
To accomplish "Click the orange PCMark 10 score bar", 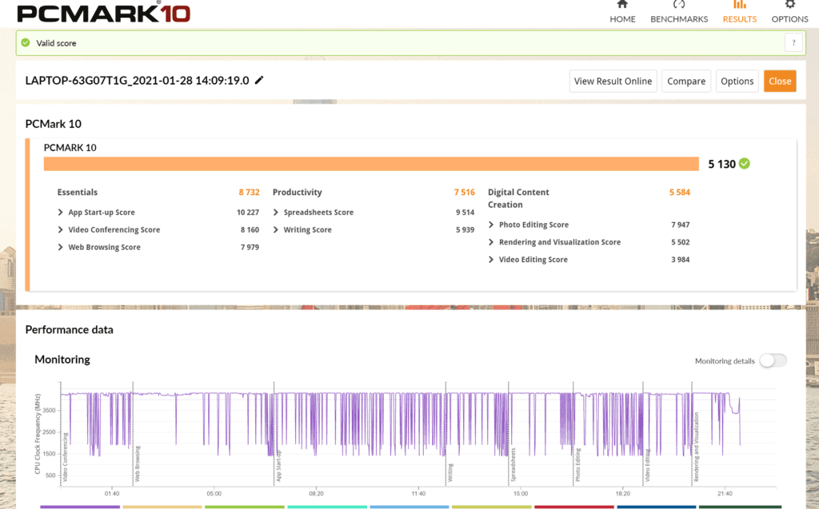I will point(371,164).
